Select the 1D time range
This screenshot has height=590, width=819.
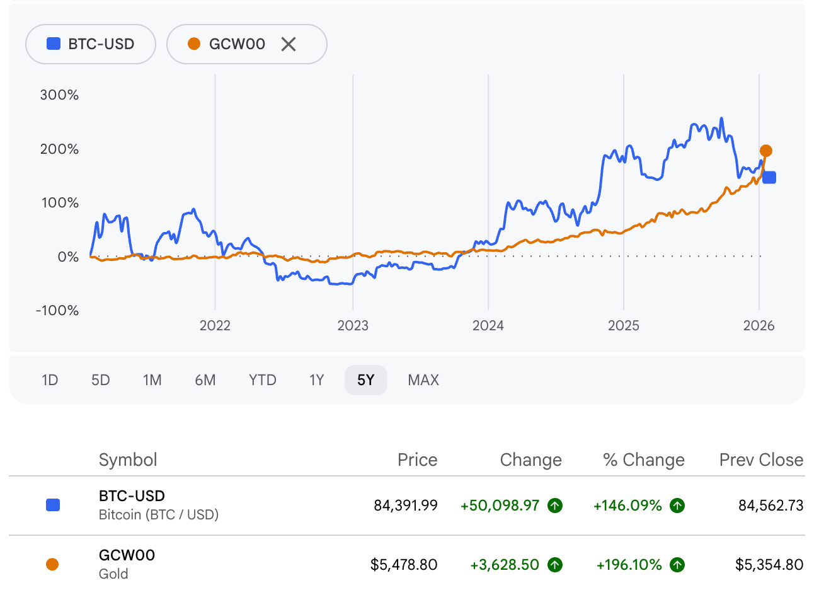50,380
